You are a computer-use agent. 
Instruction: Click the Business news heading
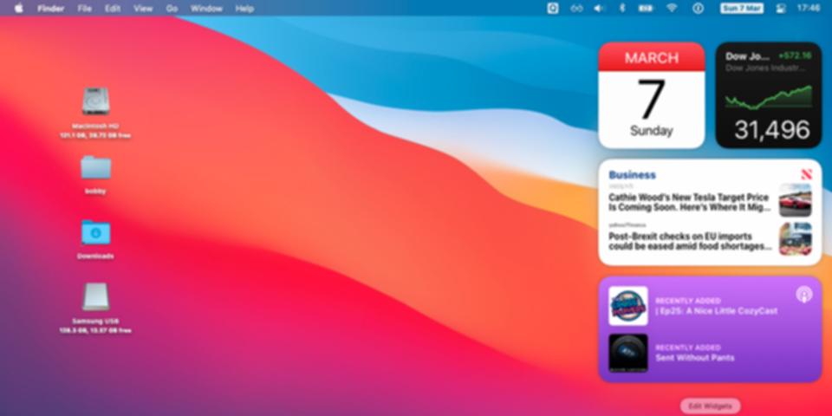click(632, 174)
